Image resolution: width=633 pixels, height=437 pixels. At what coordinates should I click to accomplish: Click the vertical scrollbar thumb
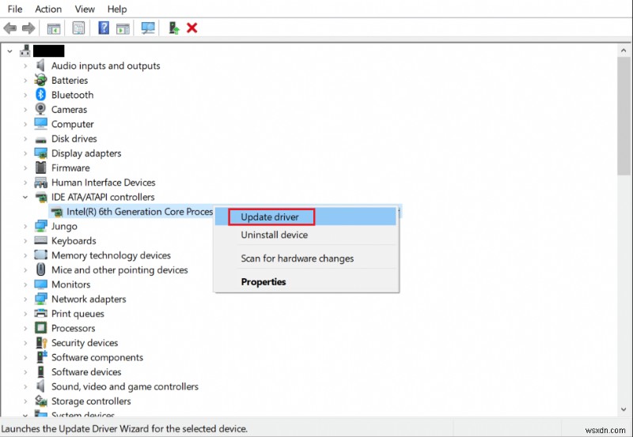click(x=624, y=116)
